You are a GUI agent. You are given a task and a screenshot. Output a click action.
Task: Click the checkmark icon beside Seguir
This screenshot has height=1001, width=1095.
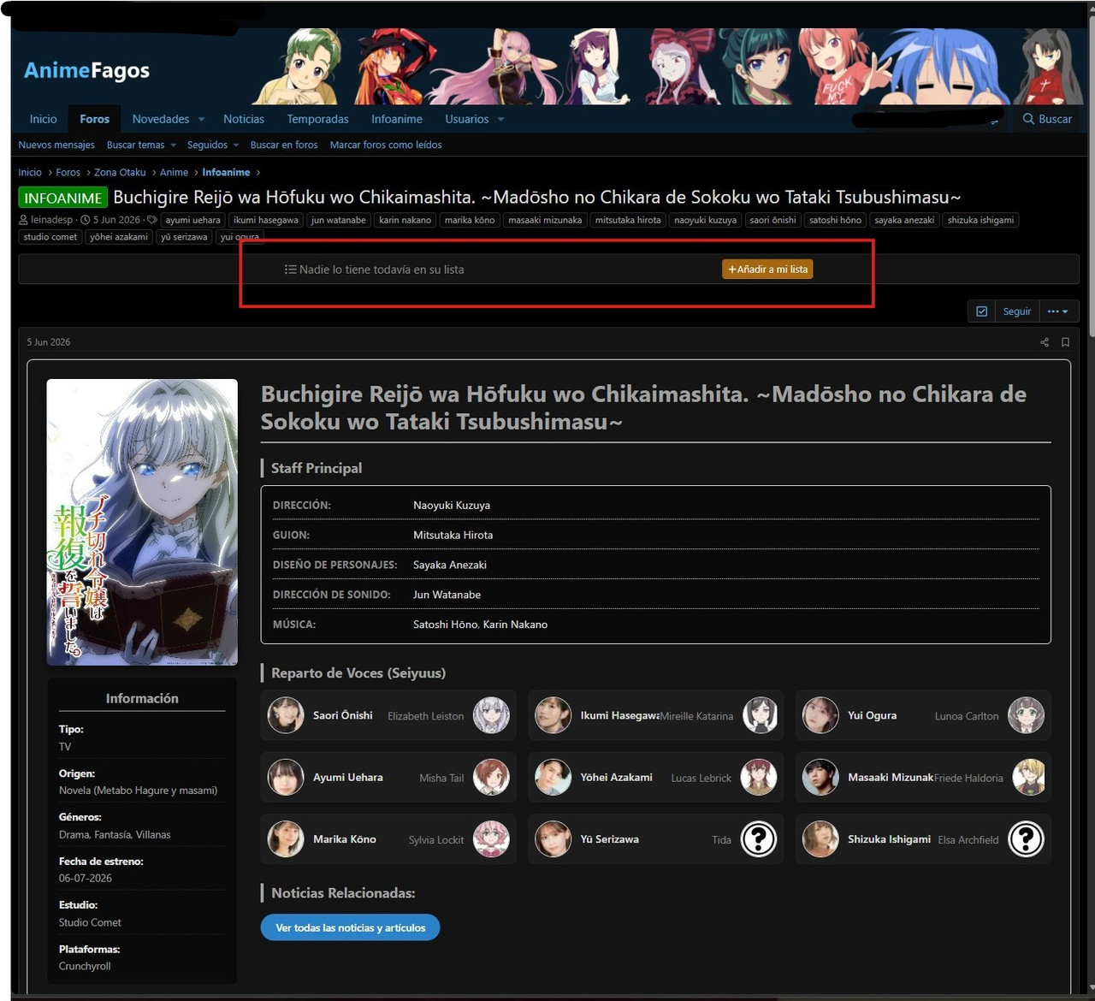(x=981, y=311)
